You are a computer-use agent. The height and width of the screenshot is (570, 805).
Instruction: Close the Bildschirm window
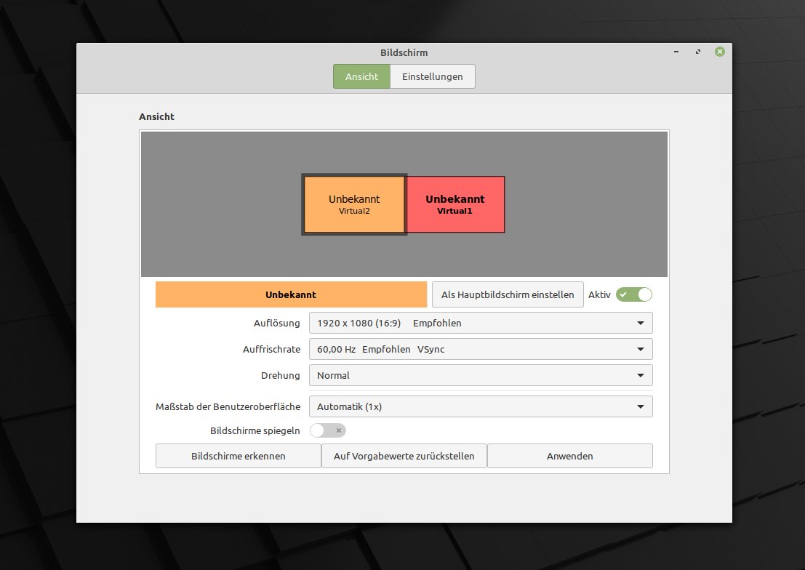click(x=720, y=52)
